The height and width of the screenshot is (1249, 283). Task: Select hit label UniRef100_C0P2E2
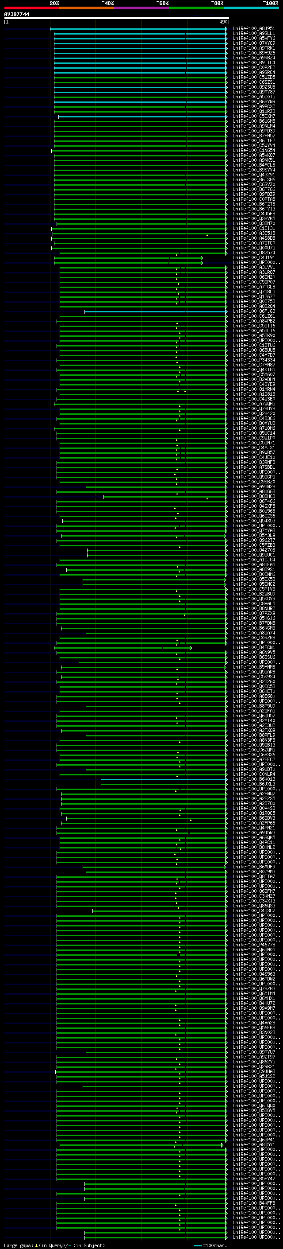click(x=253, y=67)
